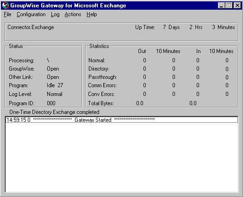The width and height of the screenshot is (243, 197).
Task: Click the Comm Errors Out count
Action: coord(144,85)
